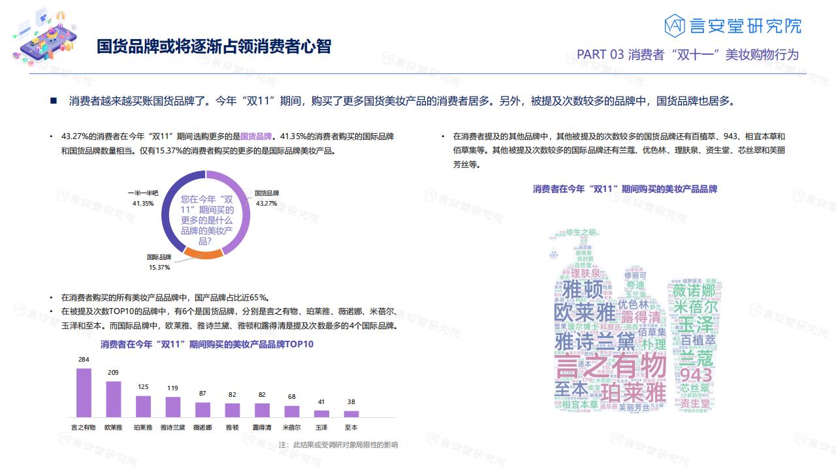
Task: Click the 欧莱雅 bar in chart
Action: tap(114, 399)
